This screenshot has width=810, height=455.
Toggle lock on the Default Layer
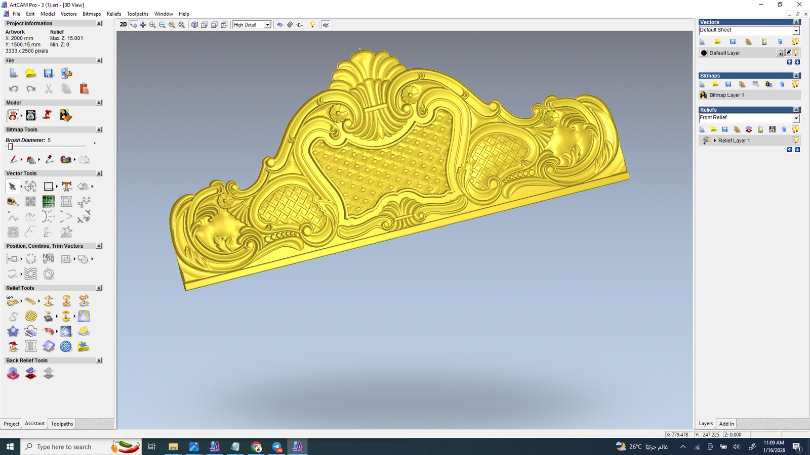[780, 53]
